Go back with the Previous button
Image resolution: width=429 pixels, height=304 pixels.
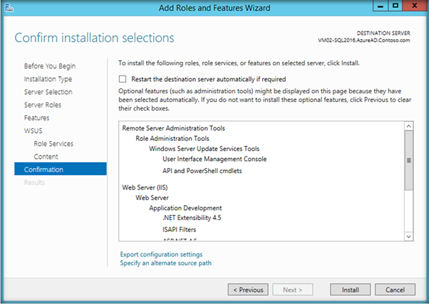[247, 290]
